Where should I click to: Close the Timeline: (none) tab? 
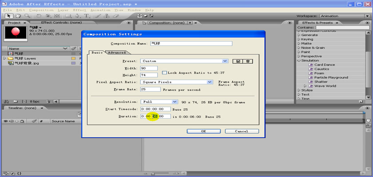coord(42,108)
